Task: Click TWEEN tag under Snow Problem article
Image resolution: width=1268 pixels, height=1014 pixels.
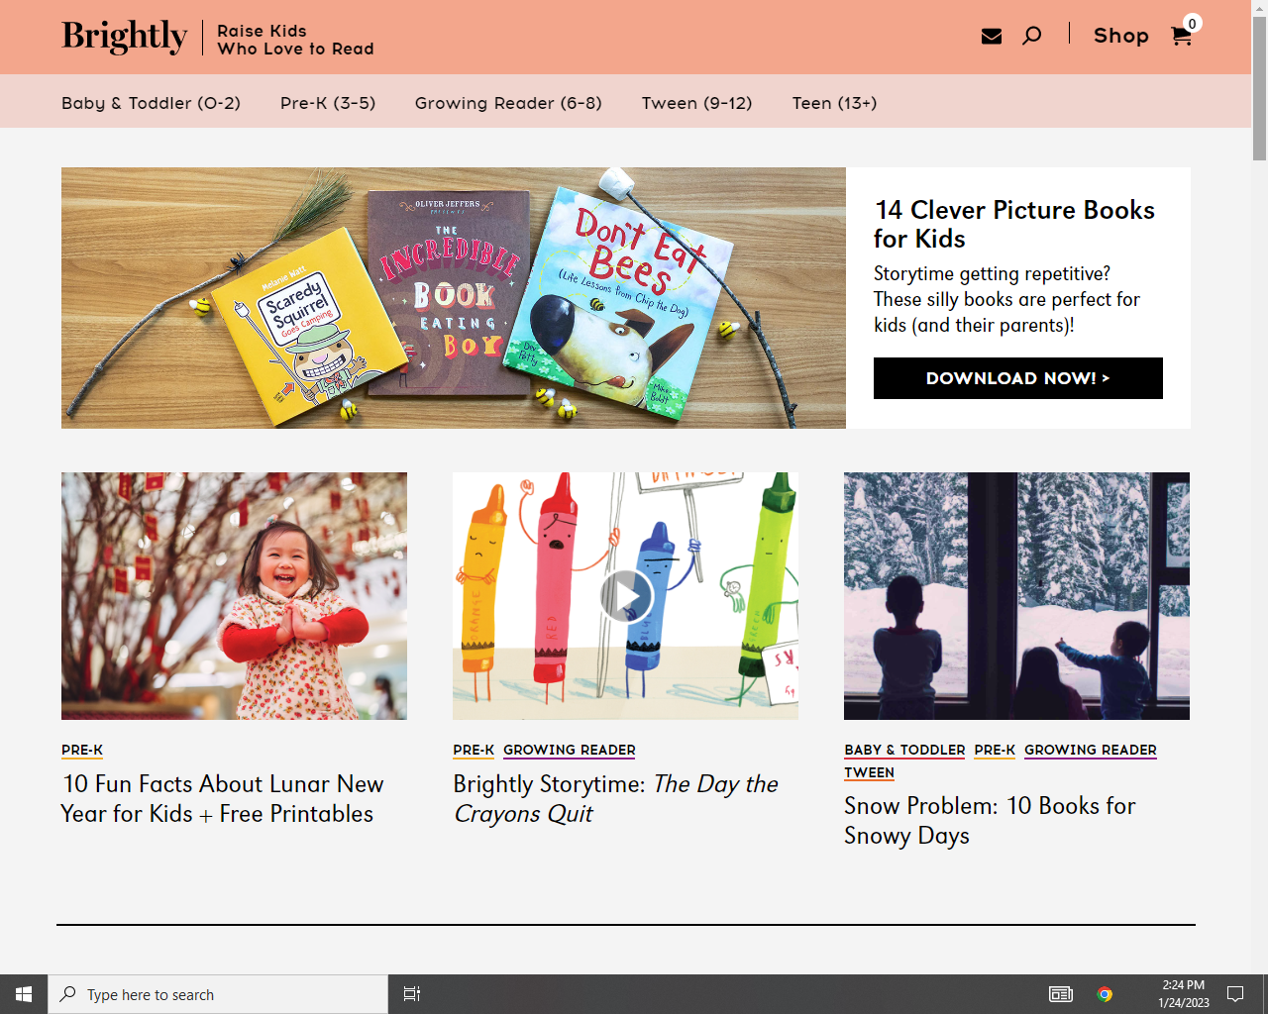Action: (869, 773)
